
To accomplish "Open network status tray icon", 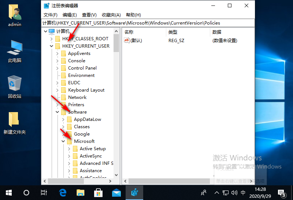I will click(226, 193).
